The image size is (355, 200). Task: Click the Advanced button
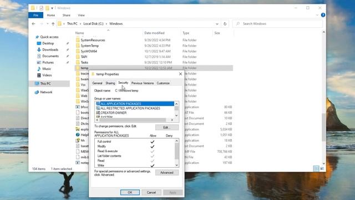(167, 173)
